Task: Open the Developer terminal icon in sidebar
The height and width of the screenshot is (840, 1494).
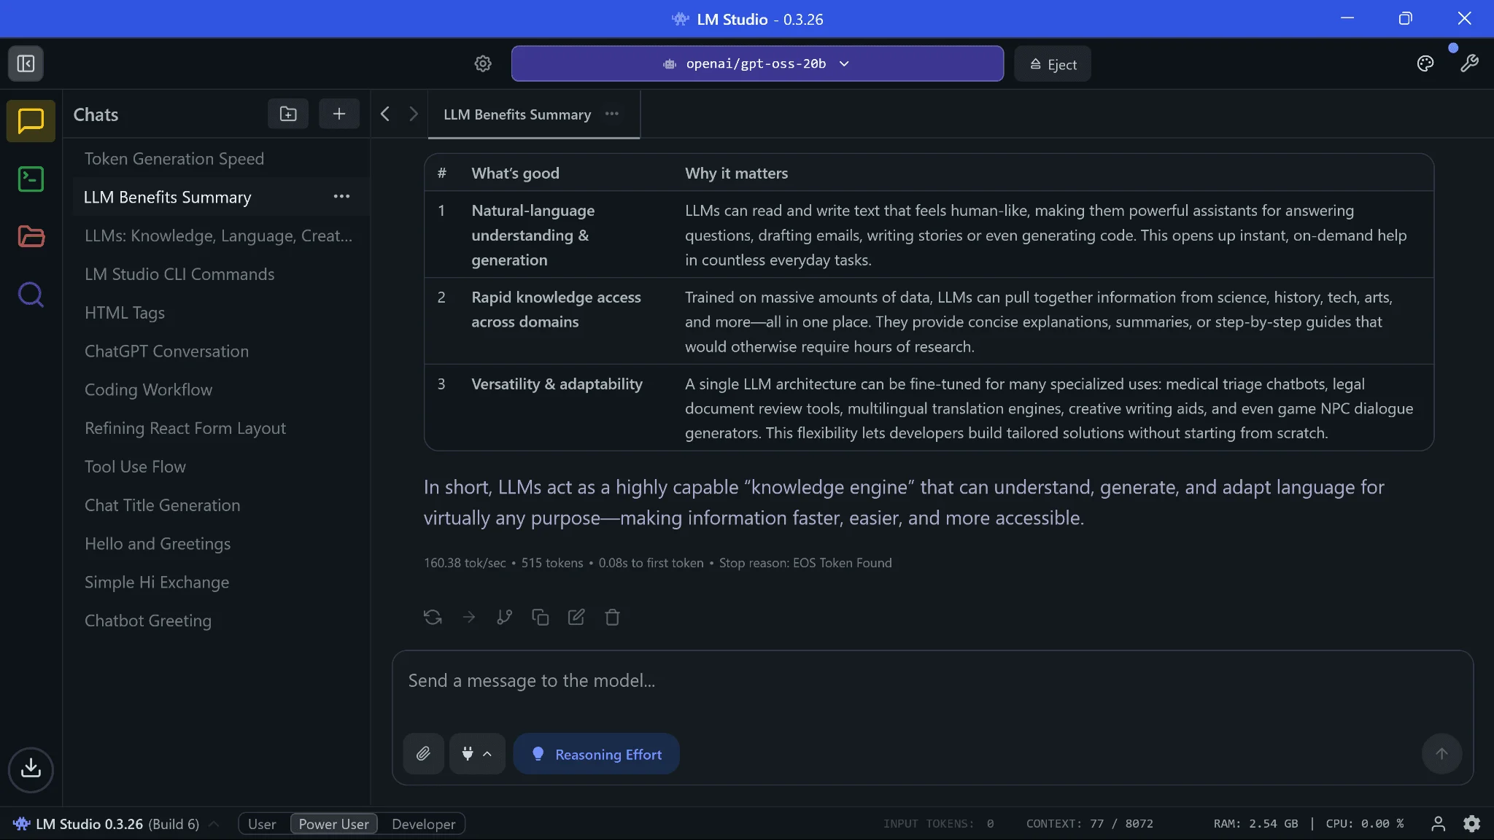Action: click(31, 179)
